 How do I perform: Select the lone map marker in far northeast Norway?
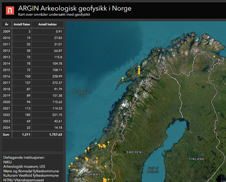[x=214, y=56]
